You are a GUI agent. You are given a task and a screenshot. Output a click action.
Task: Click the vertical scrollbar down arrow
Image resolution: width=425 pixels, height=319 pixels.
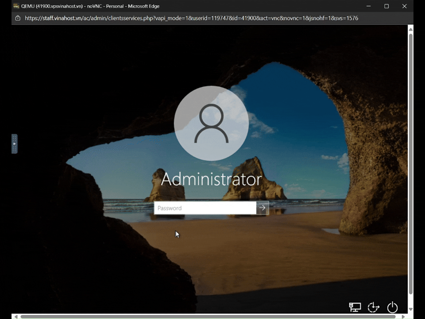click(x=410, y=309)
